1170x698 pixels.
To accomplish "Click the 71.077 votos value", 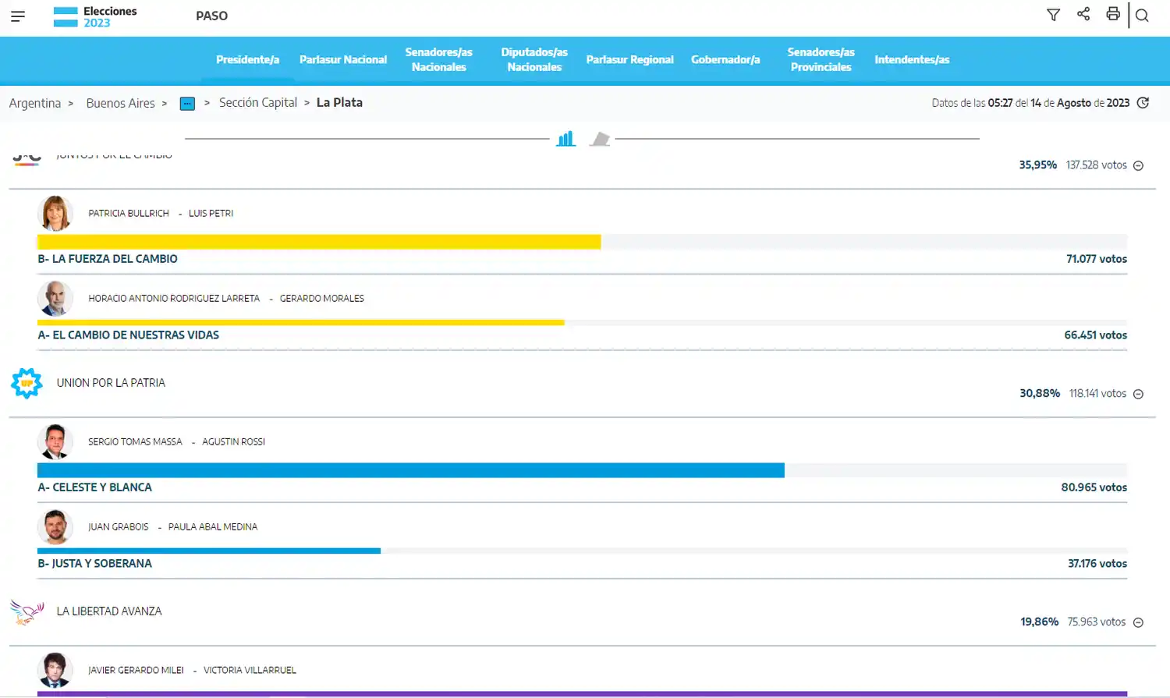I will tap(1097, 259).
